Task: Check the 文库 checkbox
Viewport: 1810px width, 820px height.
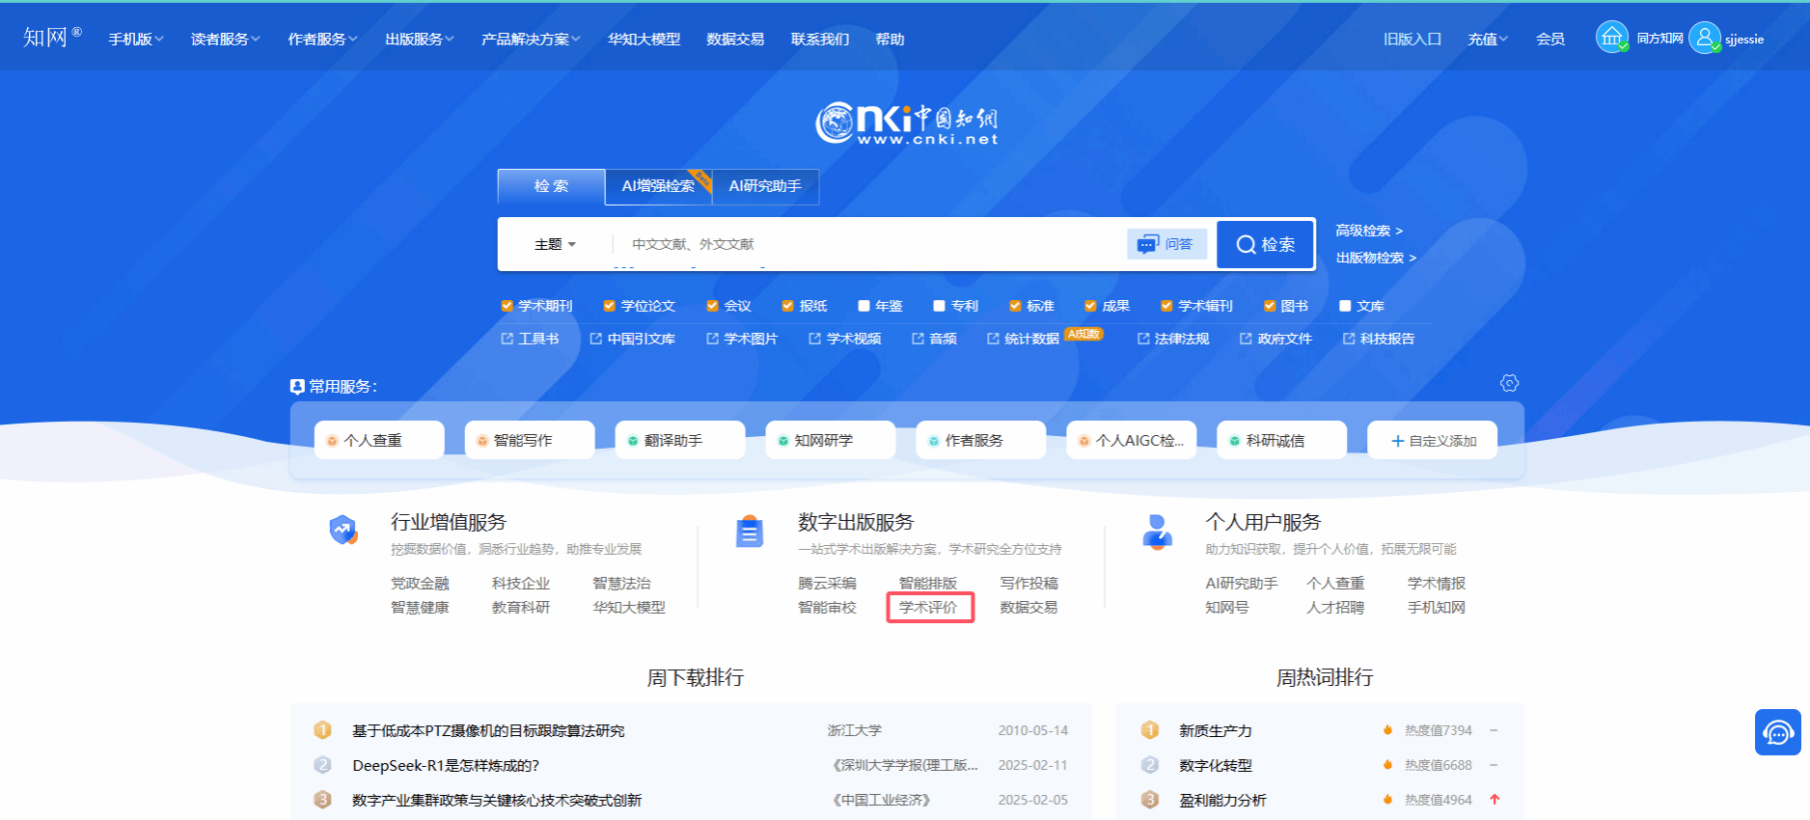Action: (x=1345, y=306)
